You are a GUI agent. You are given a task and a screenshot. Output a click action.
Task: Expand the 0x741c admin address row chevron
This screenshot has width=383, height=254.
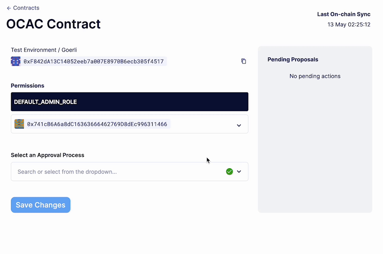[239, 125]
